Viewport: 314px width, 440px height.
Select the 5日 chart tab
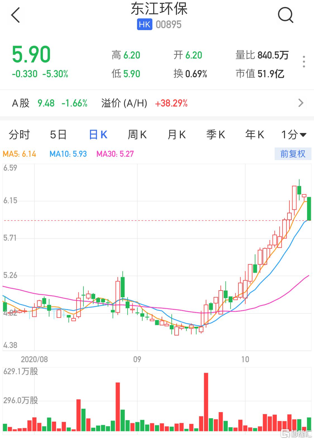pos(58,135)
